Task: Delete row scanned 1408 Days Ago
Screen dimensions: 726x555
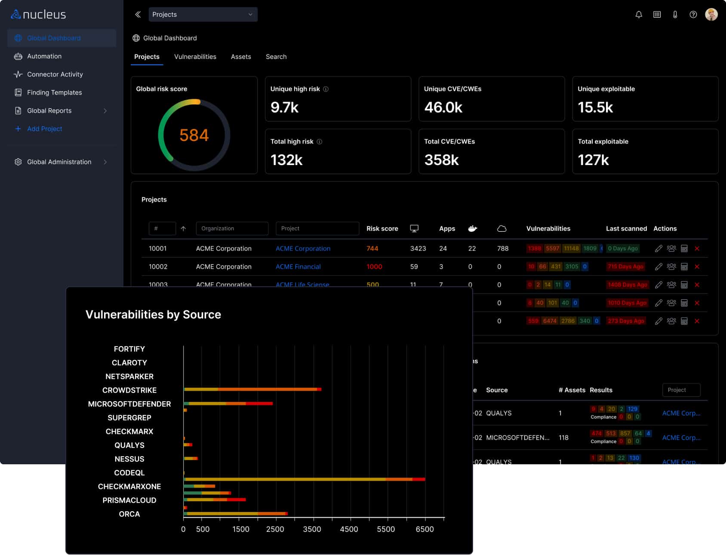Action: tap(697, 285)
